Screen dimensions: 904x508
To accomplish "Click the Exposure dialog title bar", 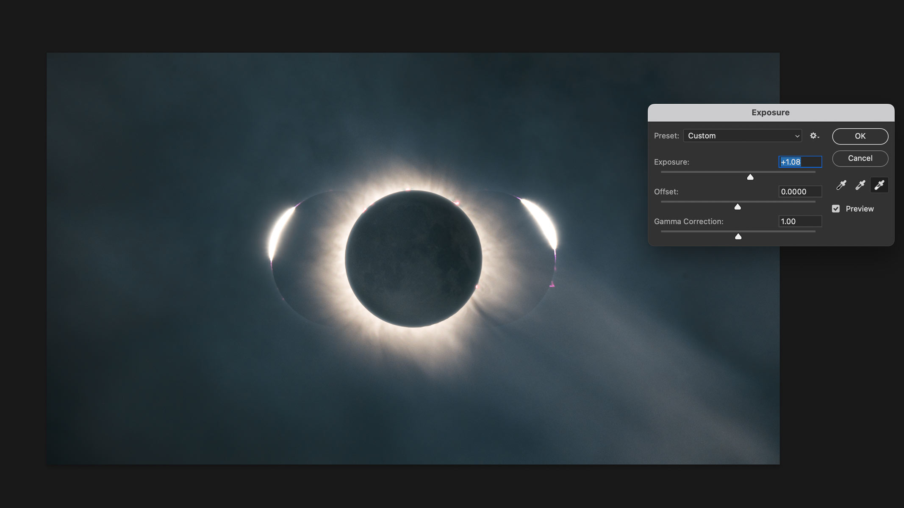I will 770,113.
